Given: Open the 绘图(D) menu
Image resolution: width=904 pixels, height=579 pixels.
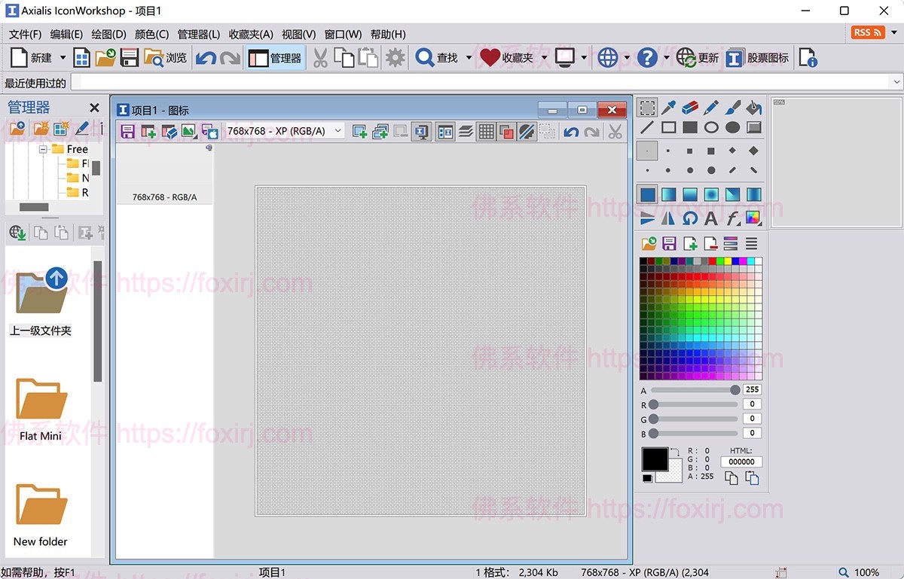Looking at the screenshot, I should pos(108,34).
